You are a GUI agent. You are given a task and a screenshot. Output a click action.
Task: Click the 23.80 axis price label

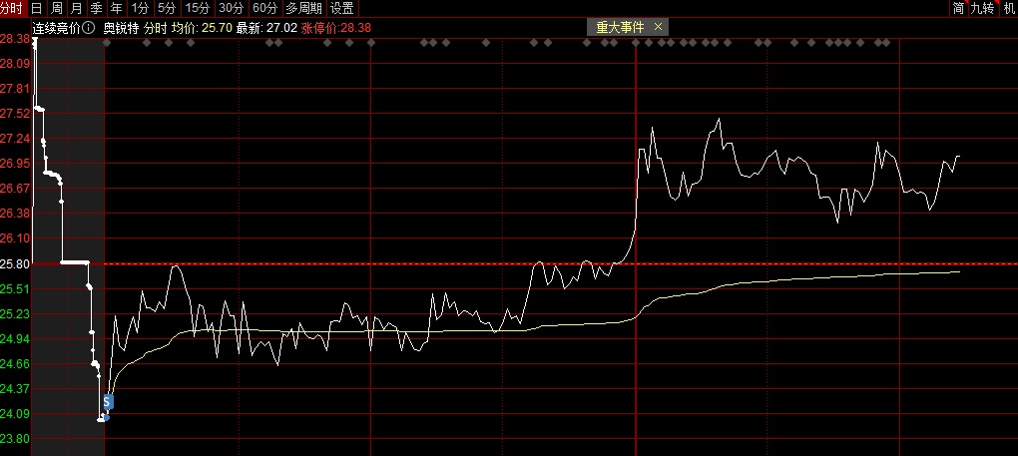[15, 439]
